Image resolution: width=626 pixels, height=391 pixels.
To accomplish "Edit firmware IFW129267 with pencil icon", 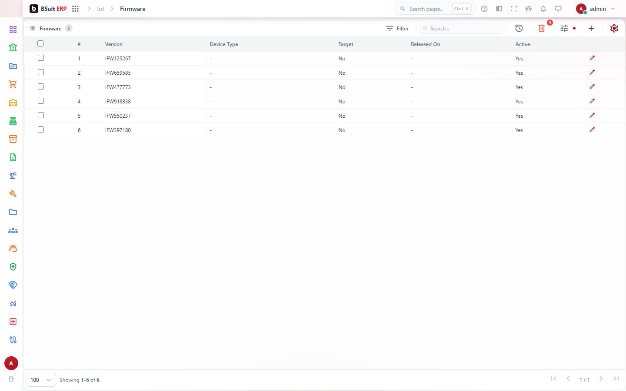I will (x=592, y=58).
